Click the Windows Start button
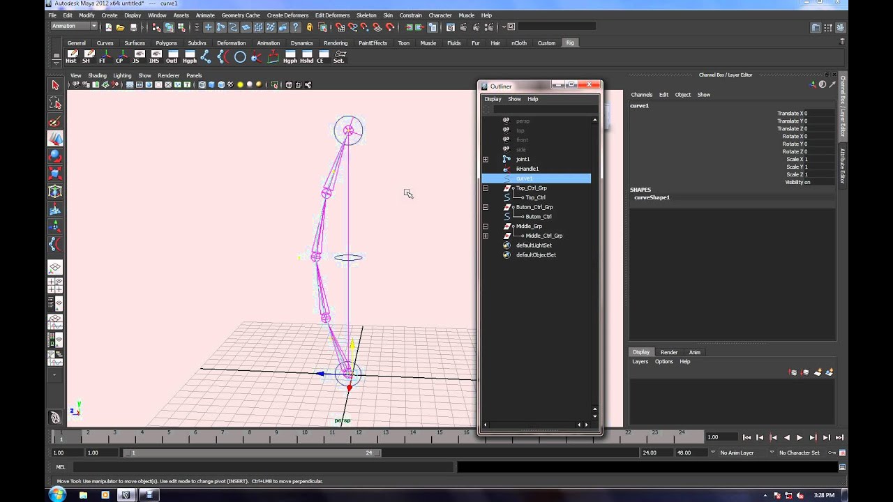 pyautogui.click(x=57, y=494)
